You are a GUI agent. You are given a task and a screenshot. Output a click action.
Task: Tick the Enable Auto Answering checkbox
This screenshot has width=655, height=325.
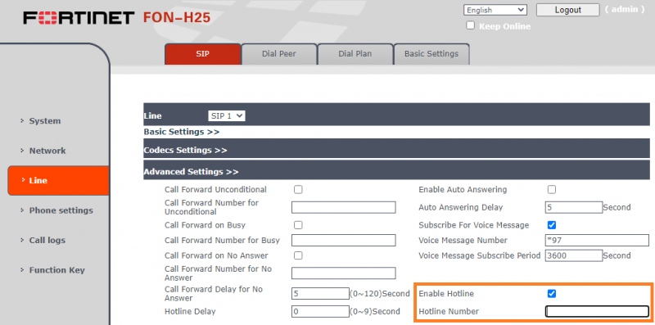[x=552, y=190]
